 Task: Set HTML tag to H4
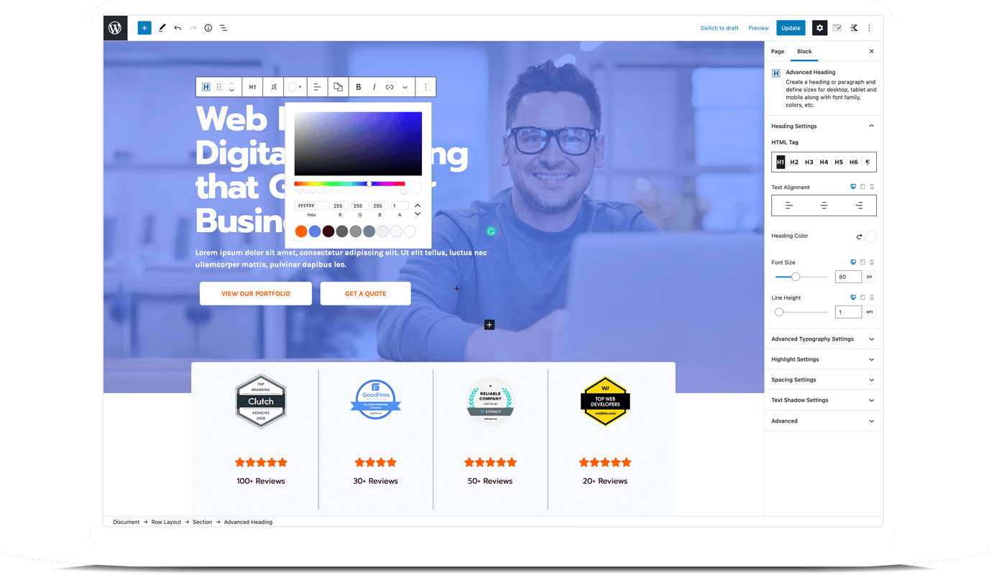824,162
